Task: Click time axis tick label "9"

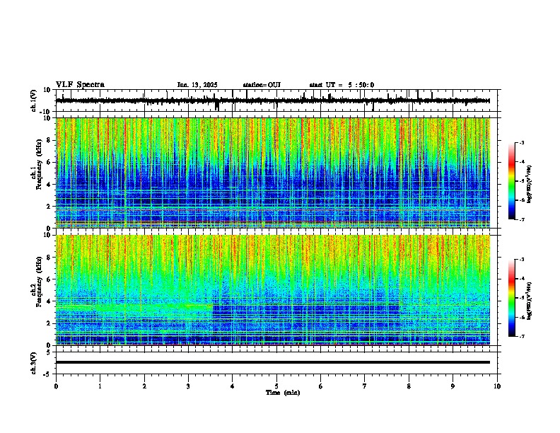Action: tap(453, 386)
